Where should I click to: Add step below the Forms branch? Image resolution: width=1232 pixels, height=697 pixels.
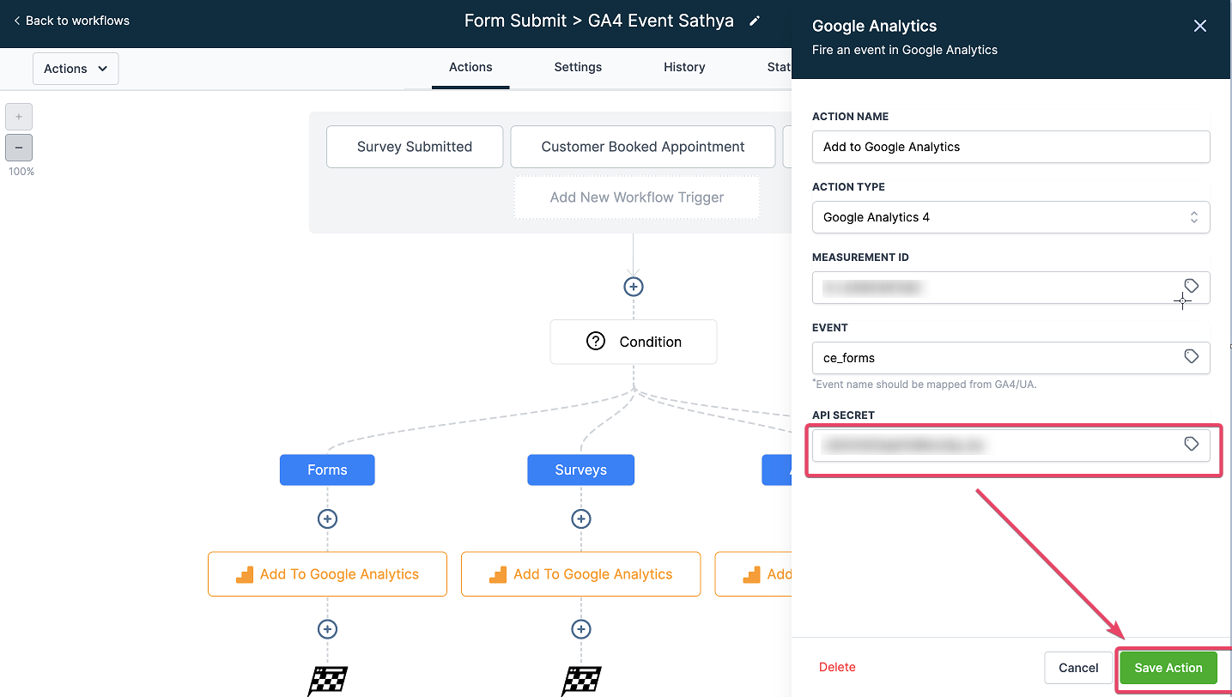coord(327,519)
